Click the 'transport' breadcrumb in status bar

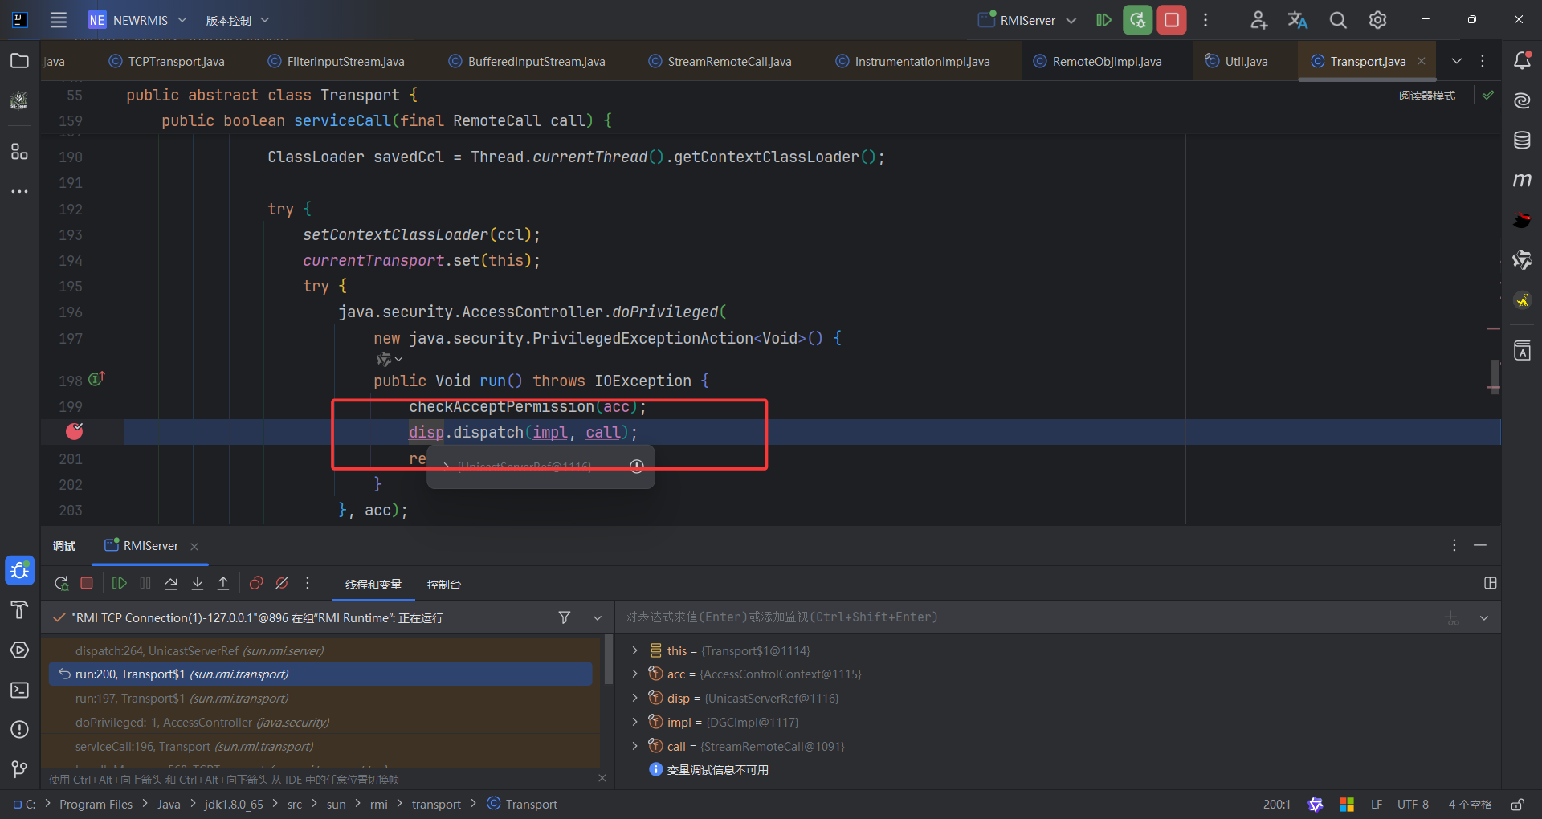point(436,805)
